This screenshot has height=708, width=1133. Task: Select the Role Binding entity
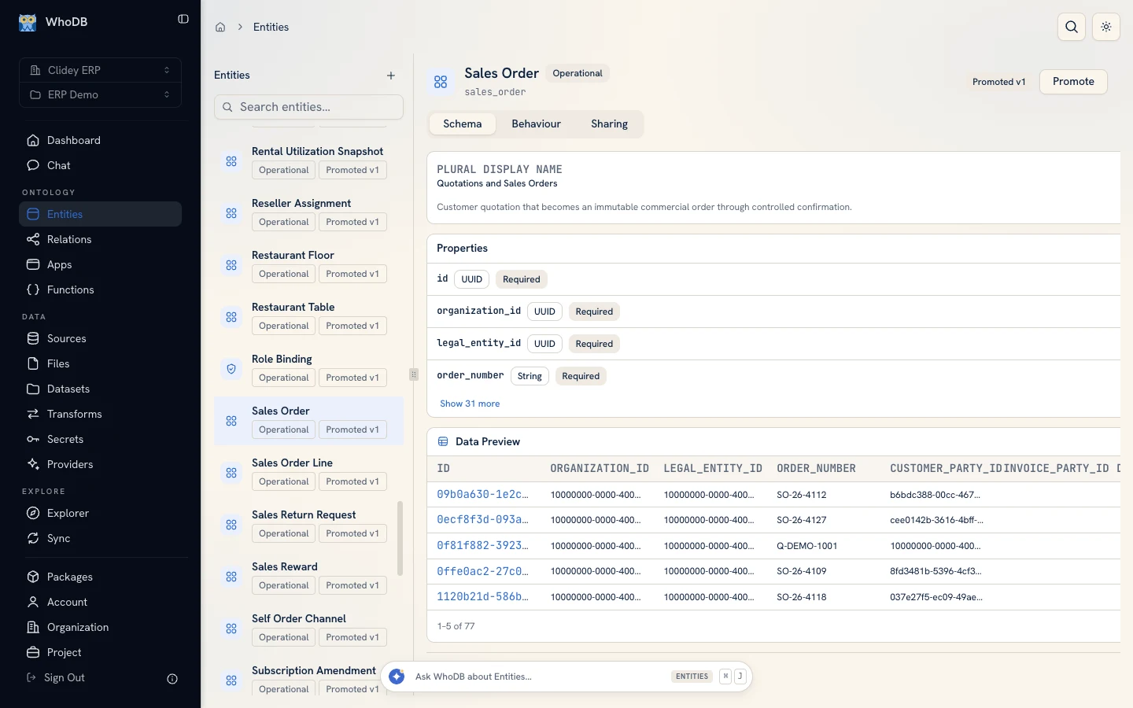pos(308,369)
